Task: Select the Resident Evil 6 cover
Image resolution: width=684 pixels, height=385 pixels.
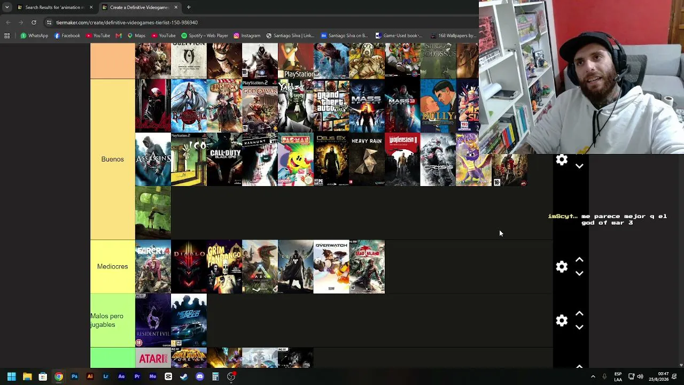Action: (153, 320)
